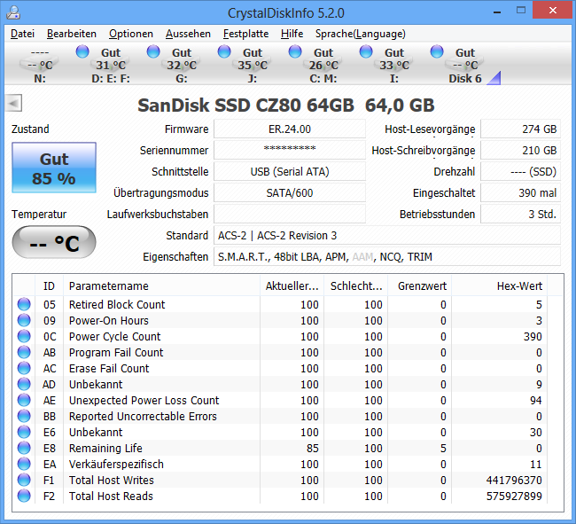Open the Festplatte menu
Image resolution: width=576 pixels, height=524 pixels.
point(245,34)
